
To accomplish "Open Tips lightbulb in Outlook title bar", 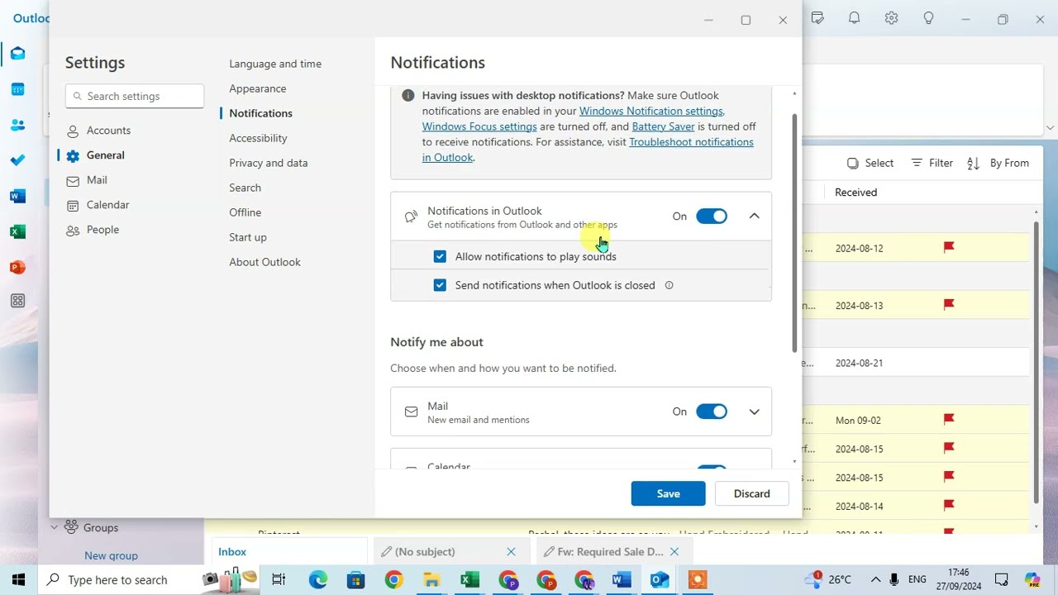I will pyautogui.click(x=928, y=18).
